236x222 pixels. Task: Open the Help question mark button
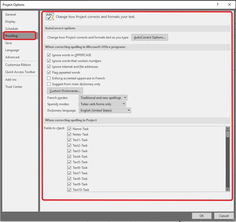[218, 4]
